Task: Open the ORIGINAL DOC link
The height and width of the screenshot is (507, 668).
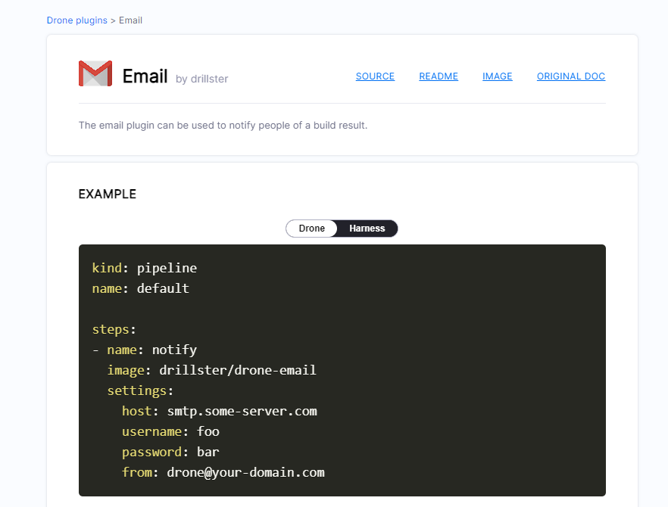Action: click(571, 76)
